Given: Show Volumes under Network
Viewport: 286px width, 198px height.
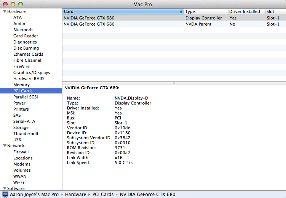Looking at the screenshot, I should click(x=22, y=170).
